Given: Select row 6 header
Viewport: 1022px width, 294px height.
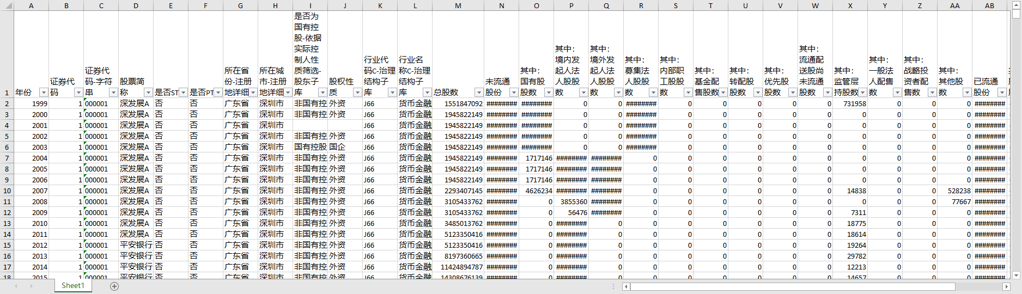Looking at the screenshot, I should pos(7,147).
